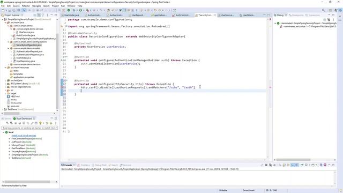Open the Refactor menu
The image size is (343, 193).
coord(26,6)
